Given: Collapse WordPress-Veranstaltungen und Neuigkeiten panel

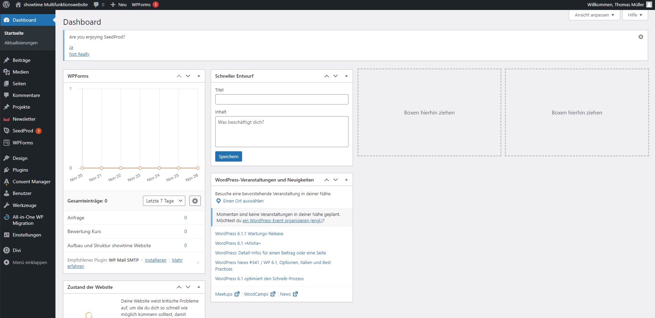Looking at the screenshot, I should click(346, 180).
